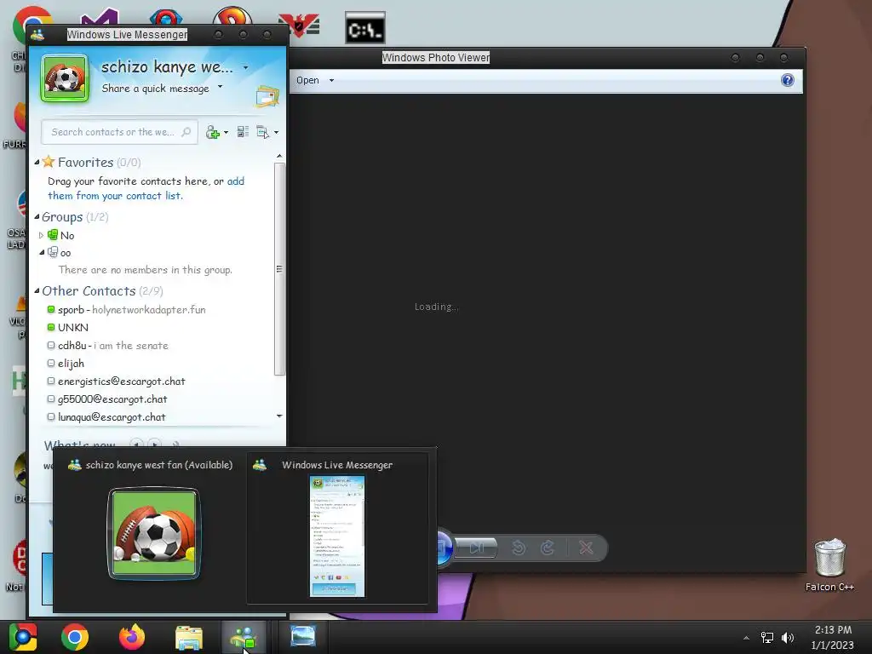This screenshot has width=872, height=654.
Task: Click the volume icon in the system tray
Action: (x=788, y=637)
